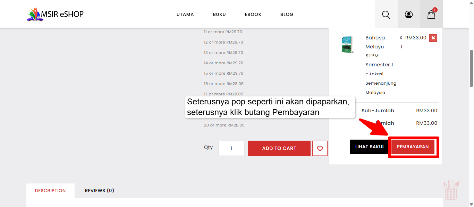Click the '12 or more RM29.70' price row
This screenshot has width=474, height=207.
pyautogui.click(x=223, y=42)
